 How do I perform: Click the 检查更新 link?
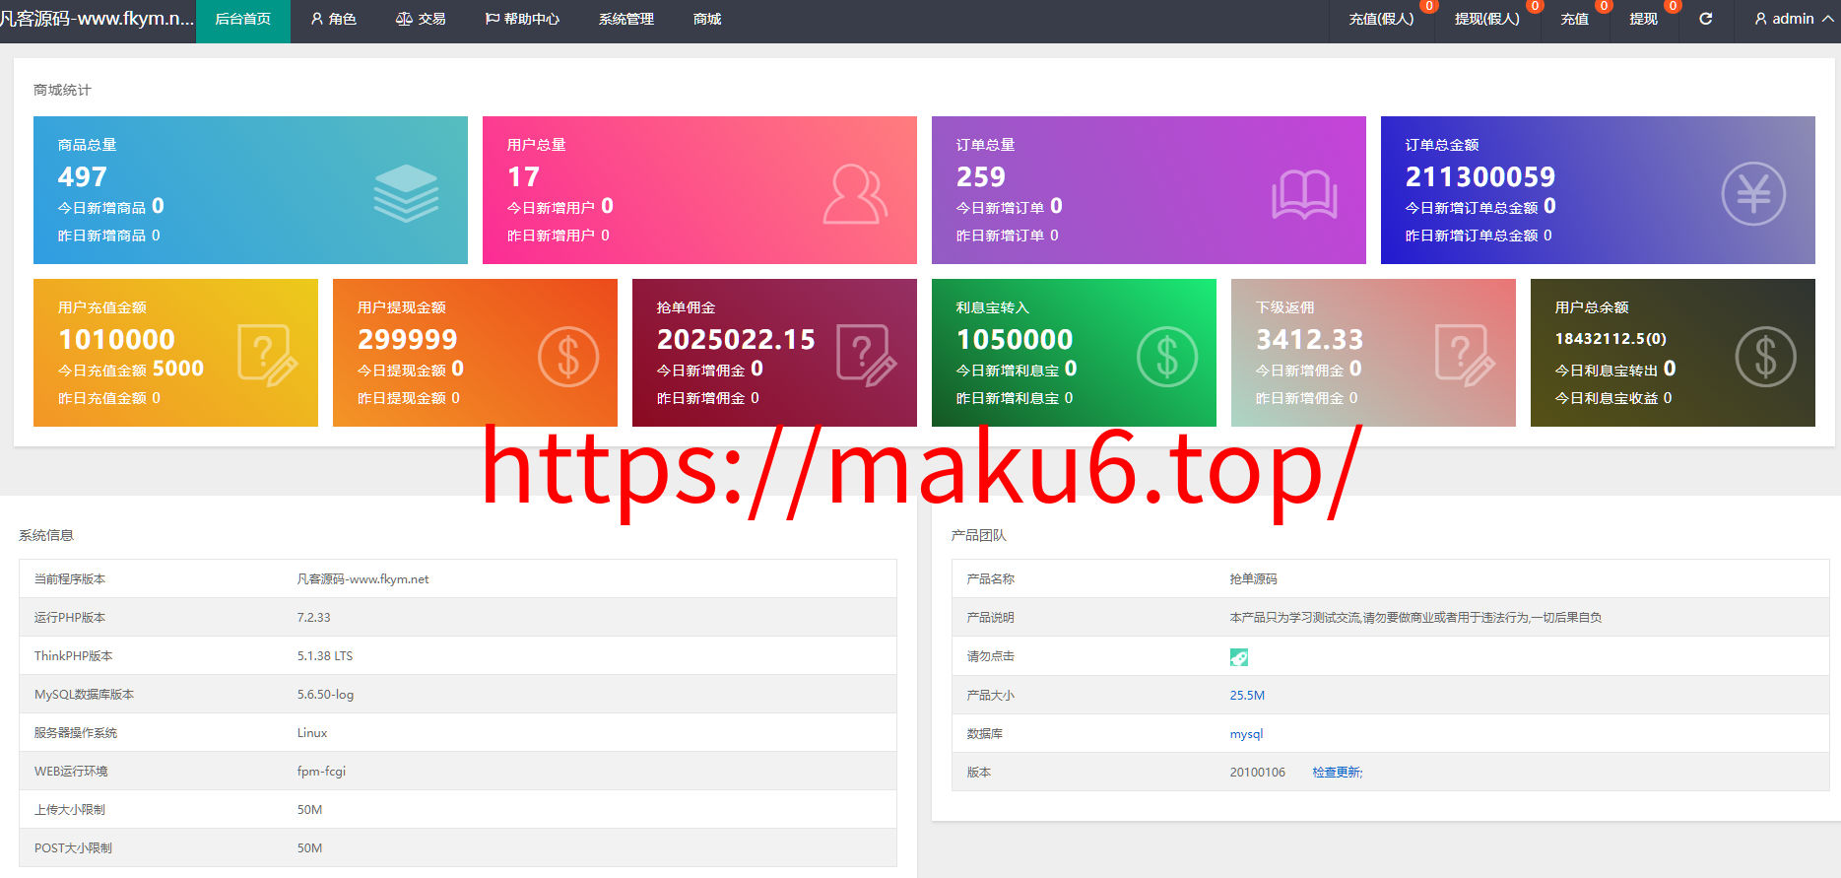(1338, 773)
